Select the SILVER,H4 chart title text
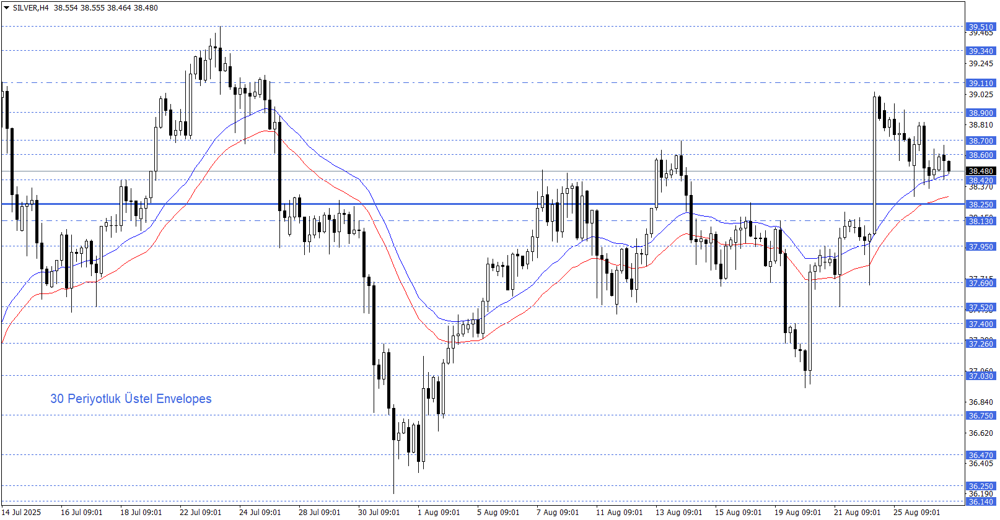 pos(30,8)
